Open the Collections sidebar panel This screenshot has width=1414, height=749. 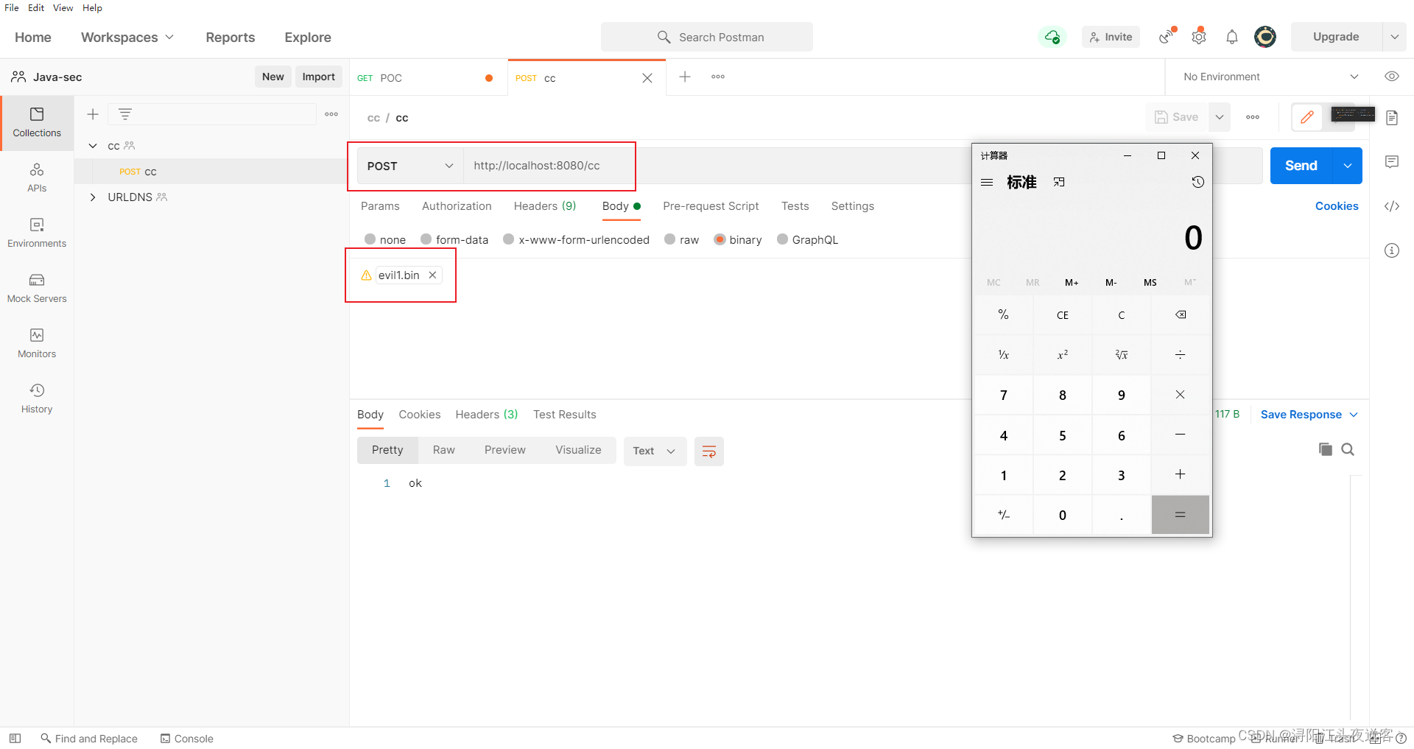click(x=37, y=123)
